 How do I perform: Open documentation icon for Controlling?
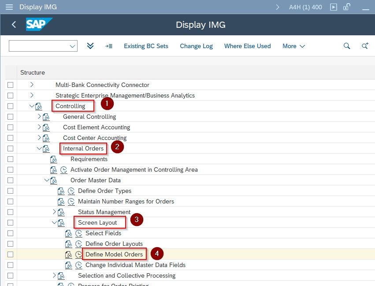[39, 106]
